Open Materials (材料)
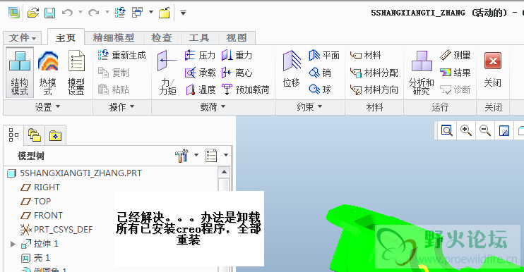Viewport: 524px width, 272px height. pyautogui.click(x=365, y=55)
